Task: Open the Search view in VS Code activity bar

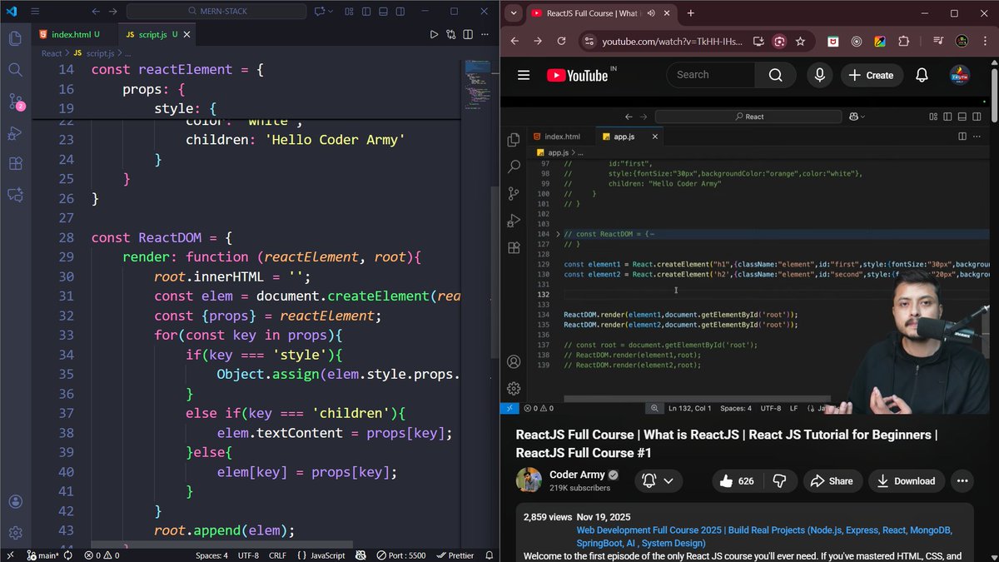Action: (x=15, y=70)
